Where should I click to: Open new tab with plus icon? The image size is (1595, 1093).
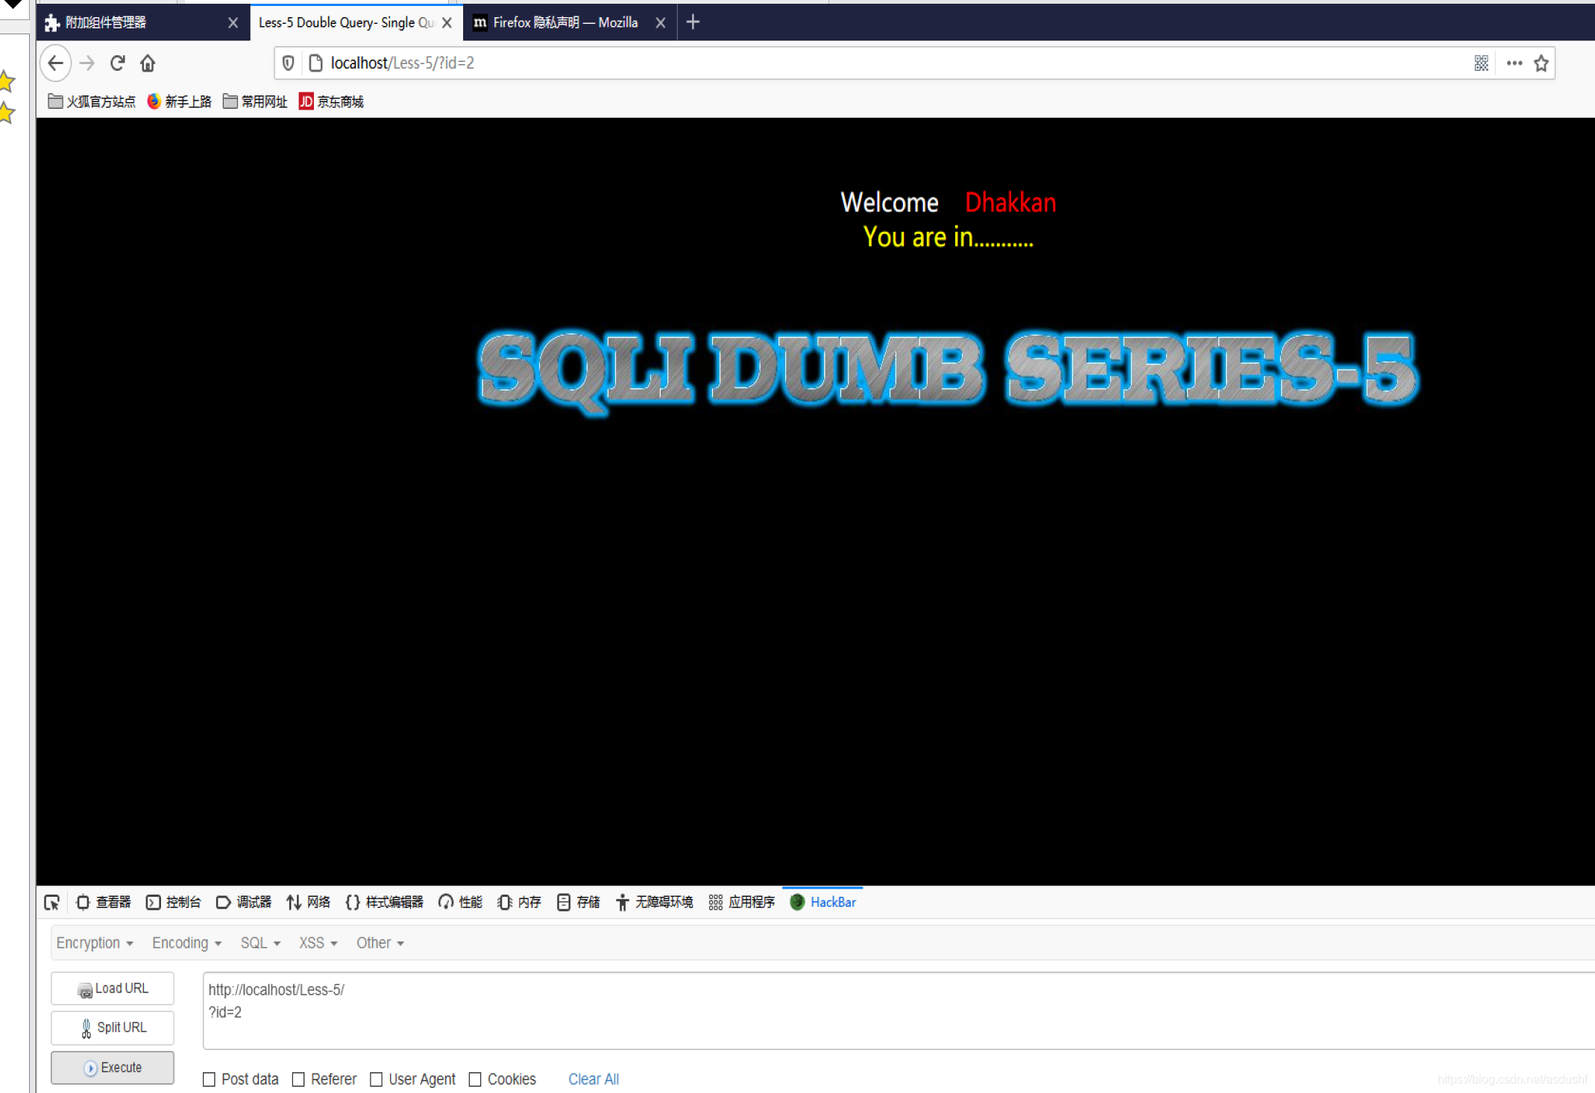693,22
